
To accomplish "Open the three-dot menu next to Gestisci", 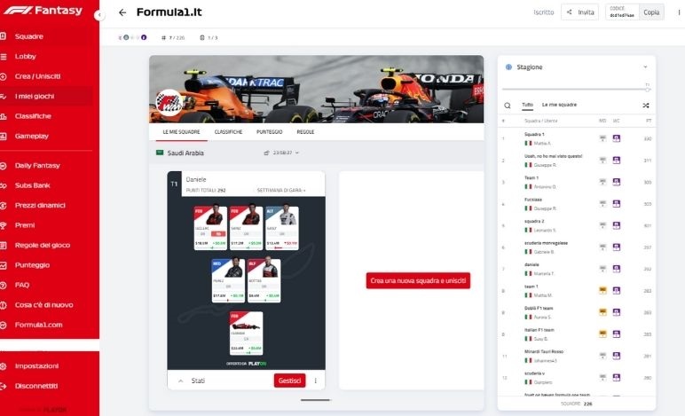I will click(x=315, y=381).
